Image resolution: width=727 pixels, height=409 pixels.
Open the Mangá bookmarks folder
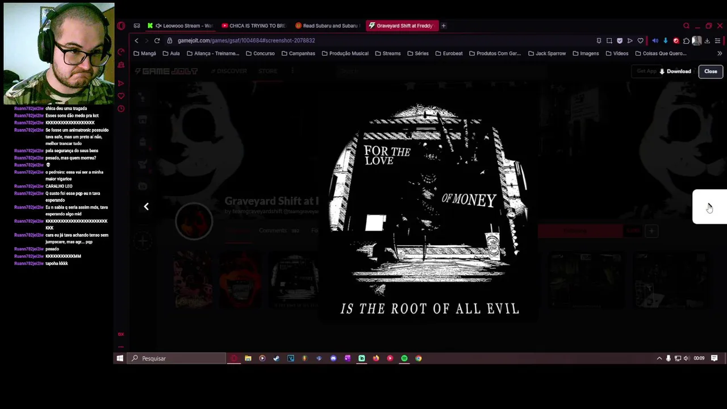coord(144,53)
